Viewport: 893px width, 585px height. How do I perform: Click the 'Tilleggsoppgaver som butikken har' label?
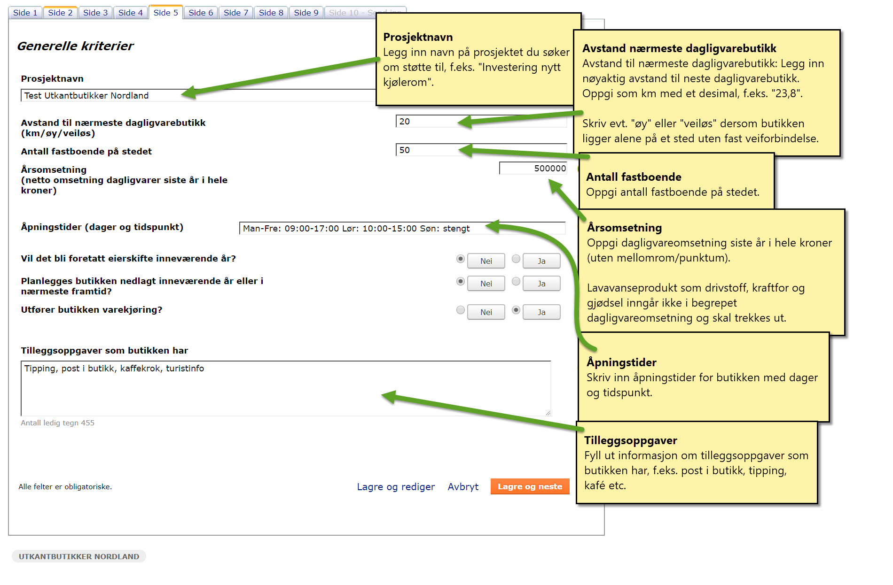[x=104, y=351]
